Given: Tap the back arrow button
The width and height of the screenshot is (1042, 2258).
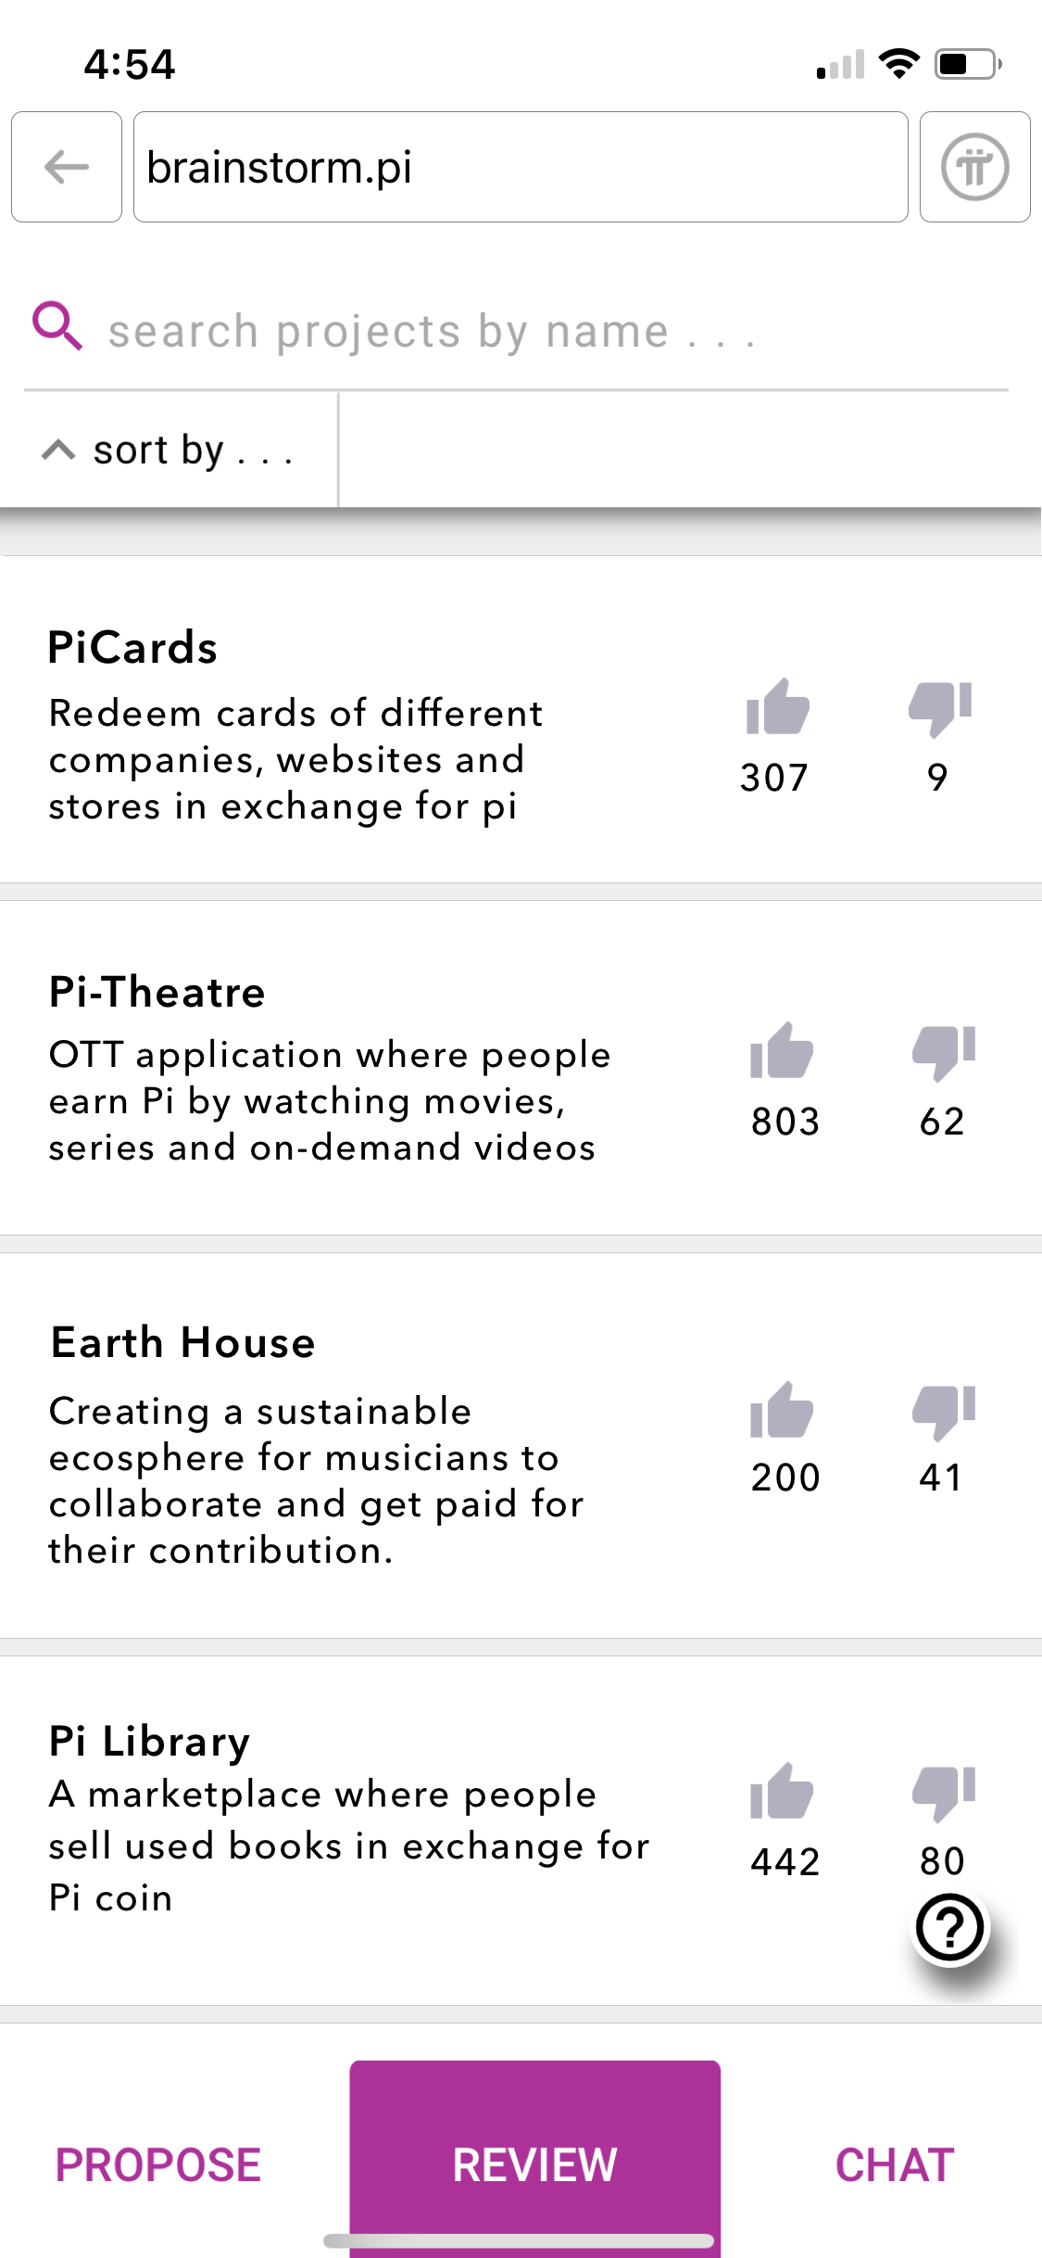Looking at the screenshot, I should coord(67,167).
